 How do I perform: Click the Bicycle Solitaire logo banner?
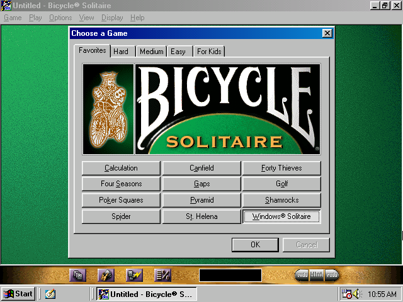[228, 109]
